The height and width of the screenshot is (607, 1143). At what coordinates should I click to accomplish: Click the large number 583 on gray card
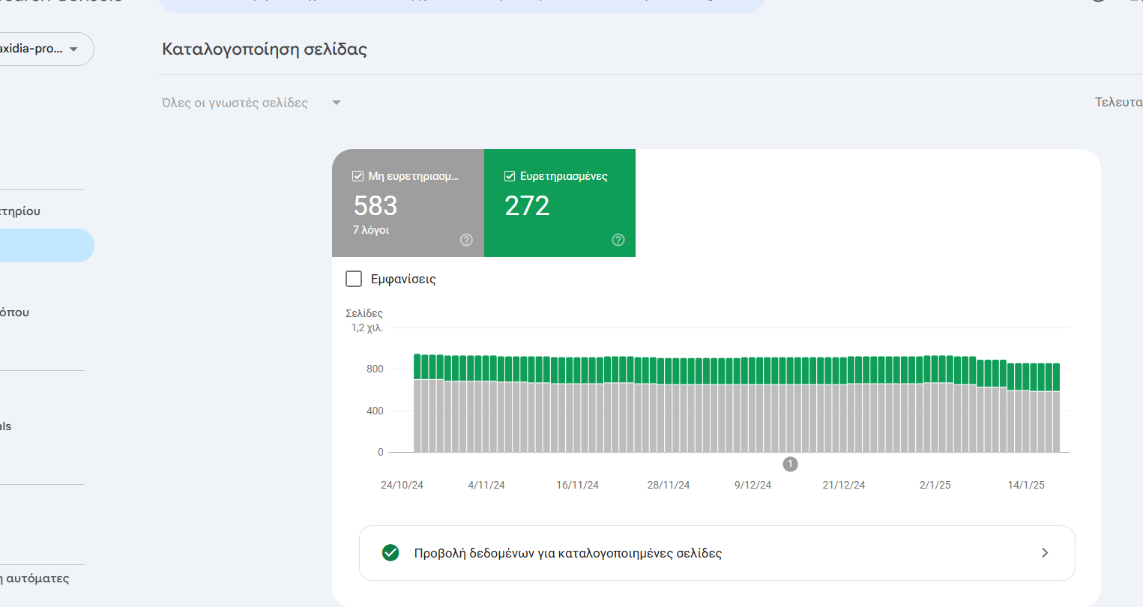pos(376,205)
